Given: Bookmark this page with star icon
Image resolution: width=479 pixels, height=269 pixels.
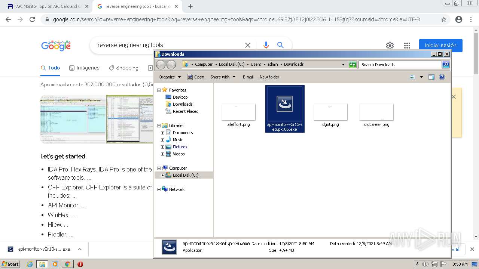Looking at the screenshot, I should [x=444, y=19].
